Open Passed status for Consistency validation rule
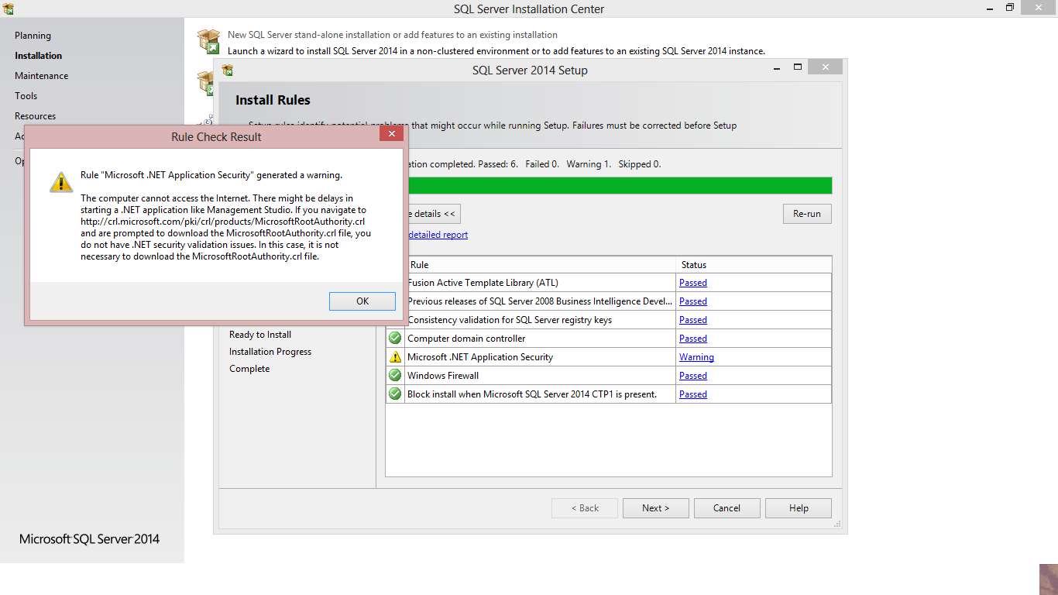Viewport: 1058px width, 595px height. coord(693,320)
